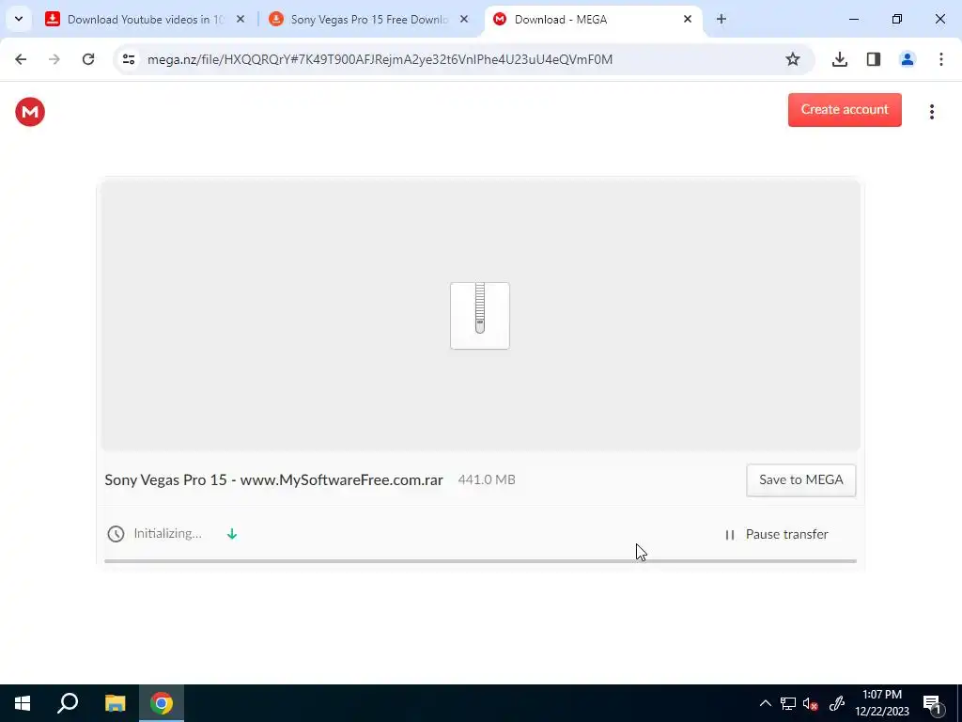Switch to the Sony Vegas Pro 15 Free Download tab

point(368,20)
